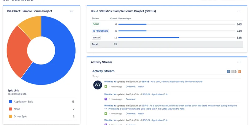Image resolution: width=251 pixels, height=125 pixels.
Task: Click Watch under the SSP-18 entry
Action: (141, 87)
